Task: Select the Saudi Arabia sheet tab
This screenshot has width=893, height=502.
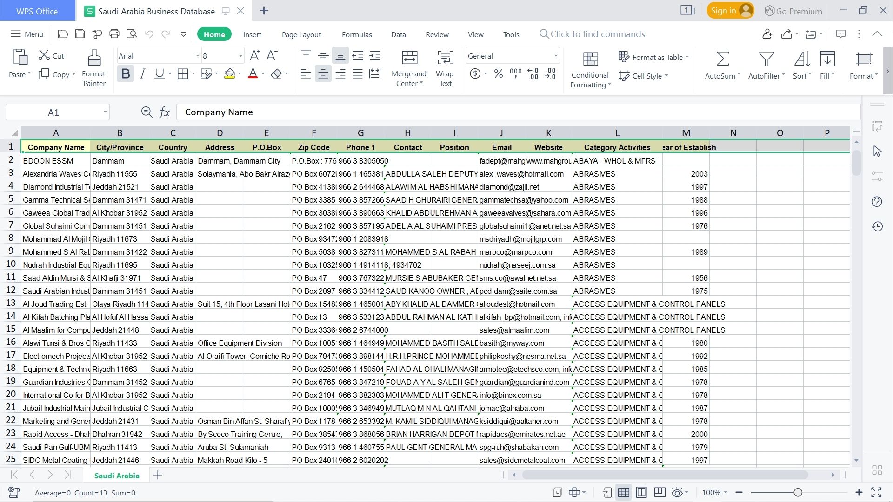Action: 116,475
